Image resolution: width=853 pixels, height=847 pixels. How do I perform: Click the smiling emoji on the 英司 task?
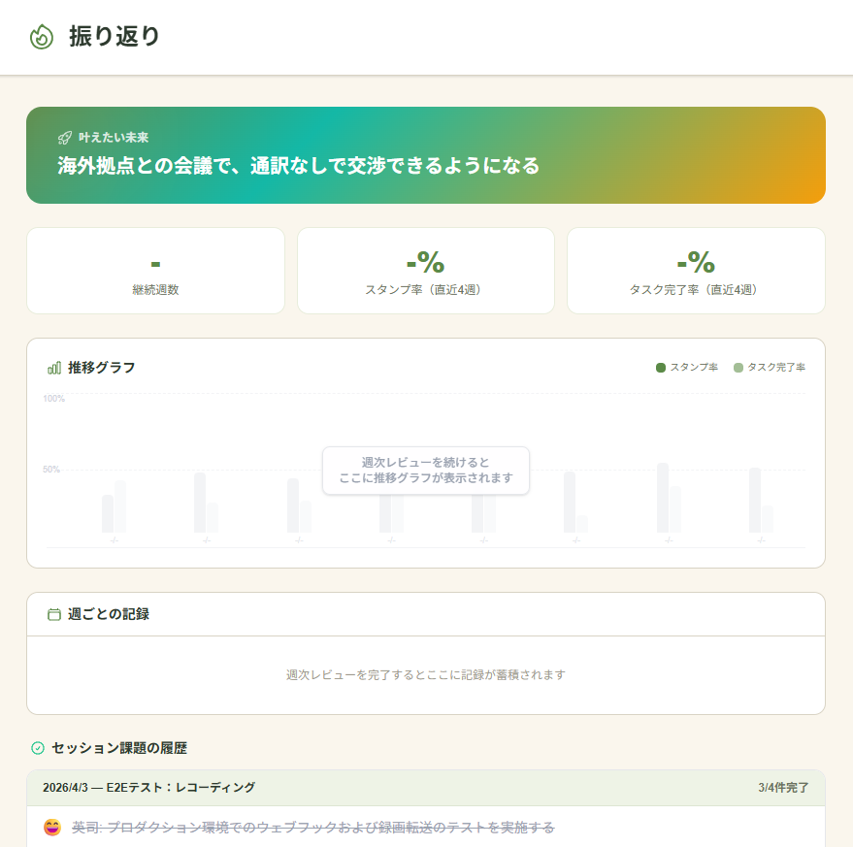tap(54, 827)
